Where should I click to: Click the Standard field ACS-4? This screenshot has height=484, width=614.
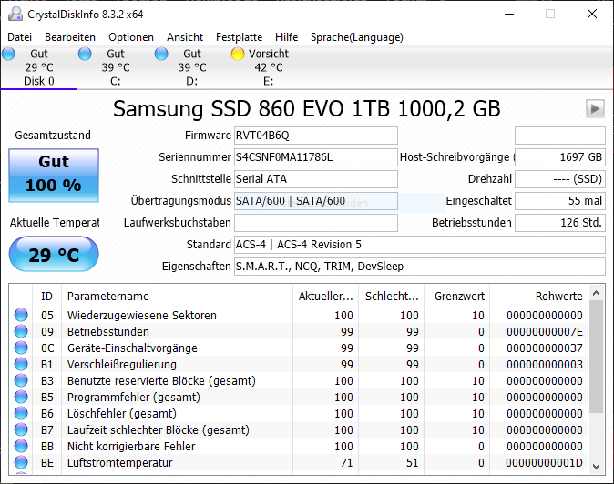420,245
